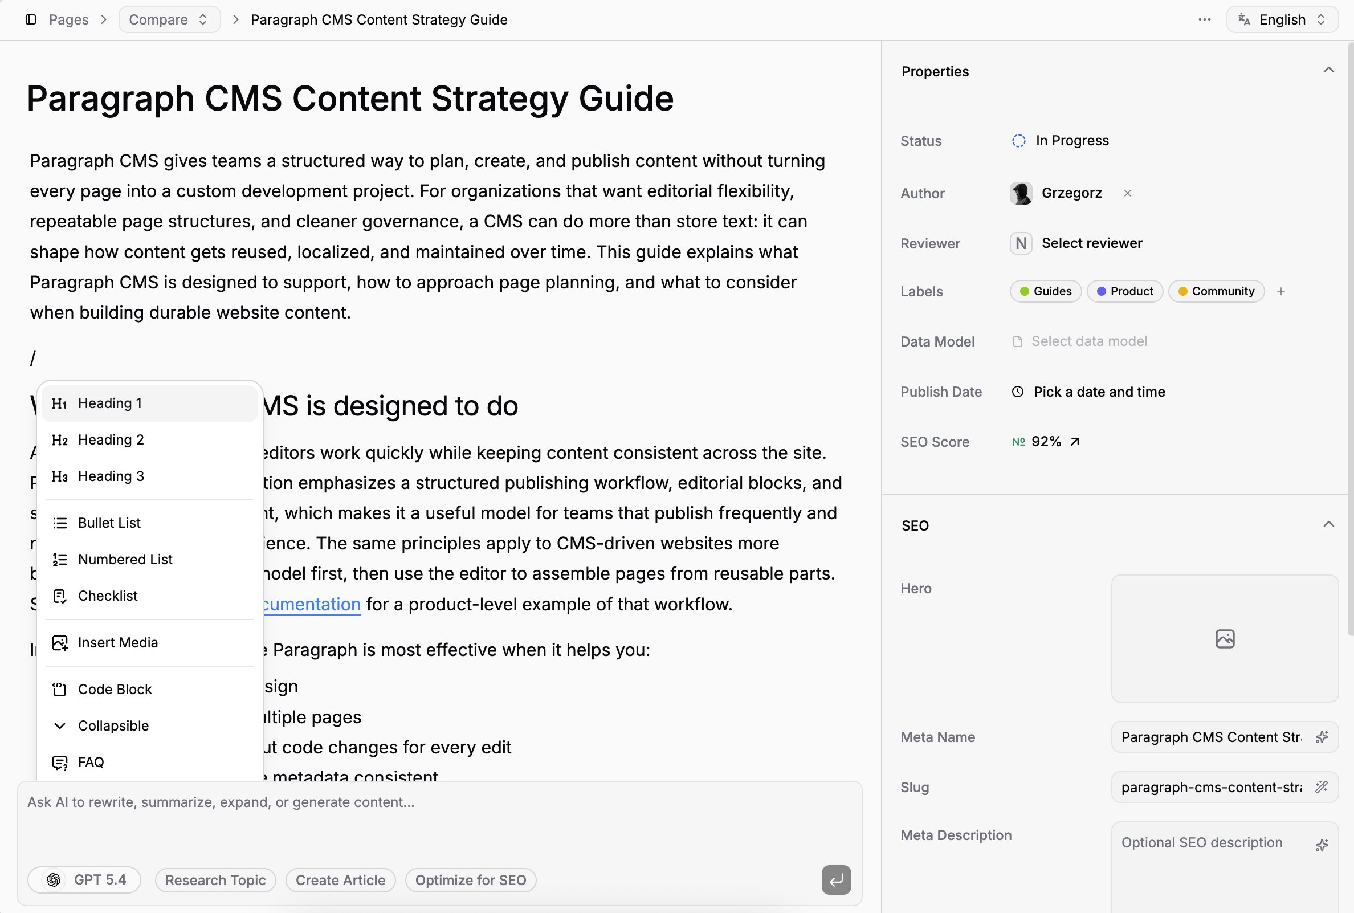
Task: Choose Heading 1 from slash menu
Action: pos(149,403)
